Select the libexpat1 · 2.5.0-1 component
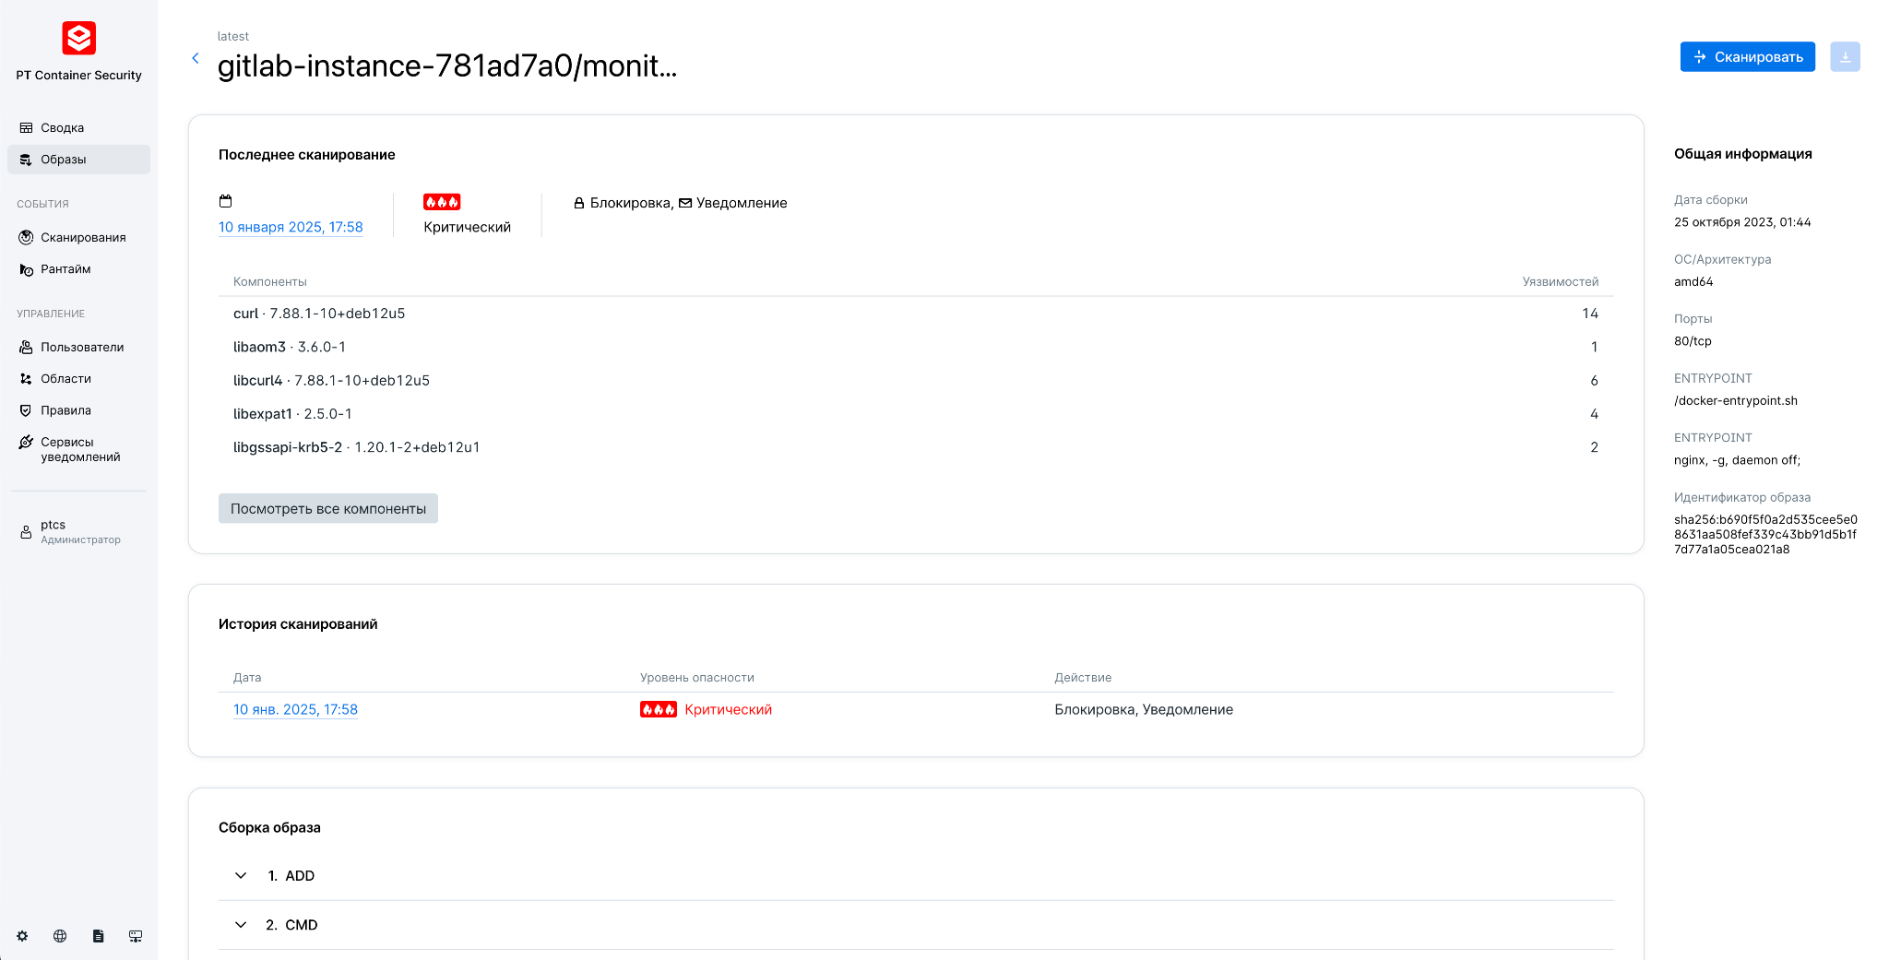 292,414
